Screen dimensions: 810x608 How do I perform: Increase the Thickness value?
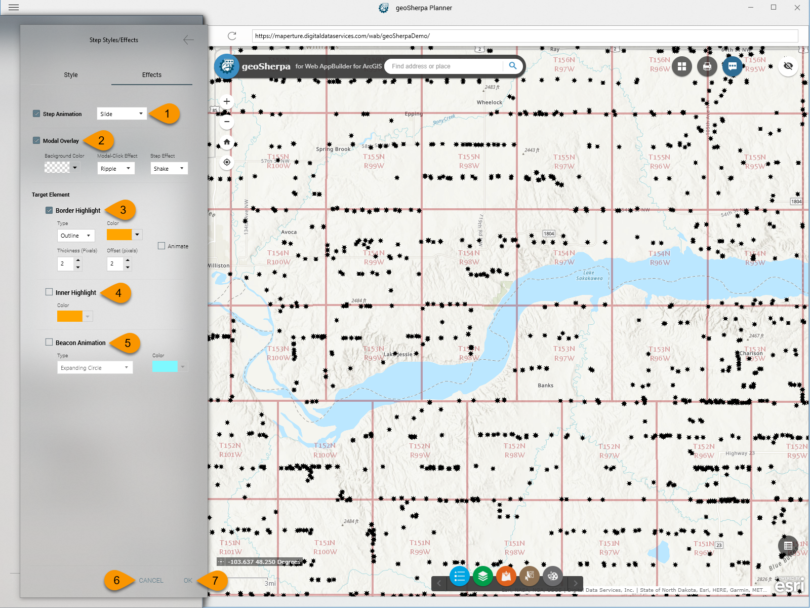(78, 260)
